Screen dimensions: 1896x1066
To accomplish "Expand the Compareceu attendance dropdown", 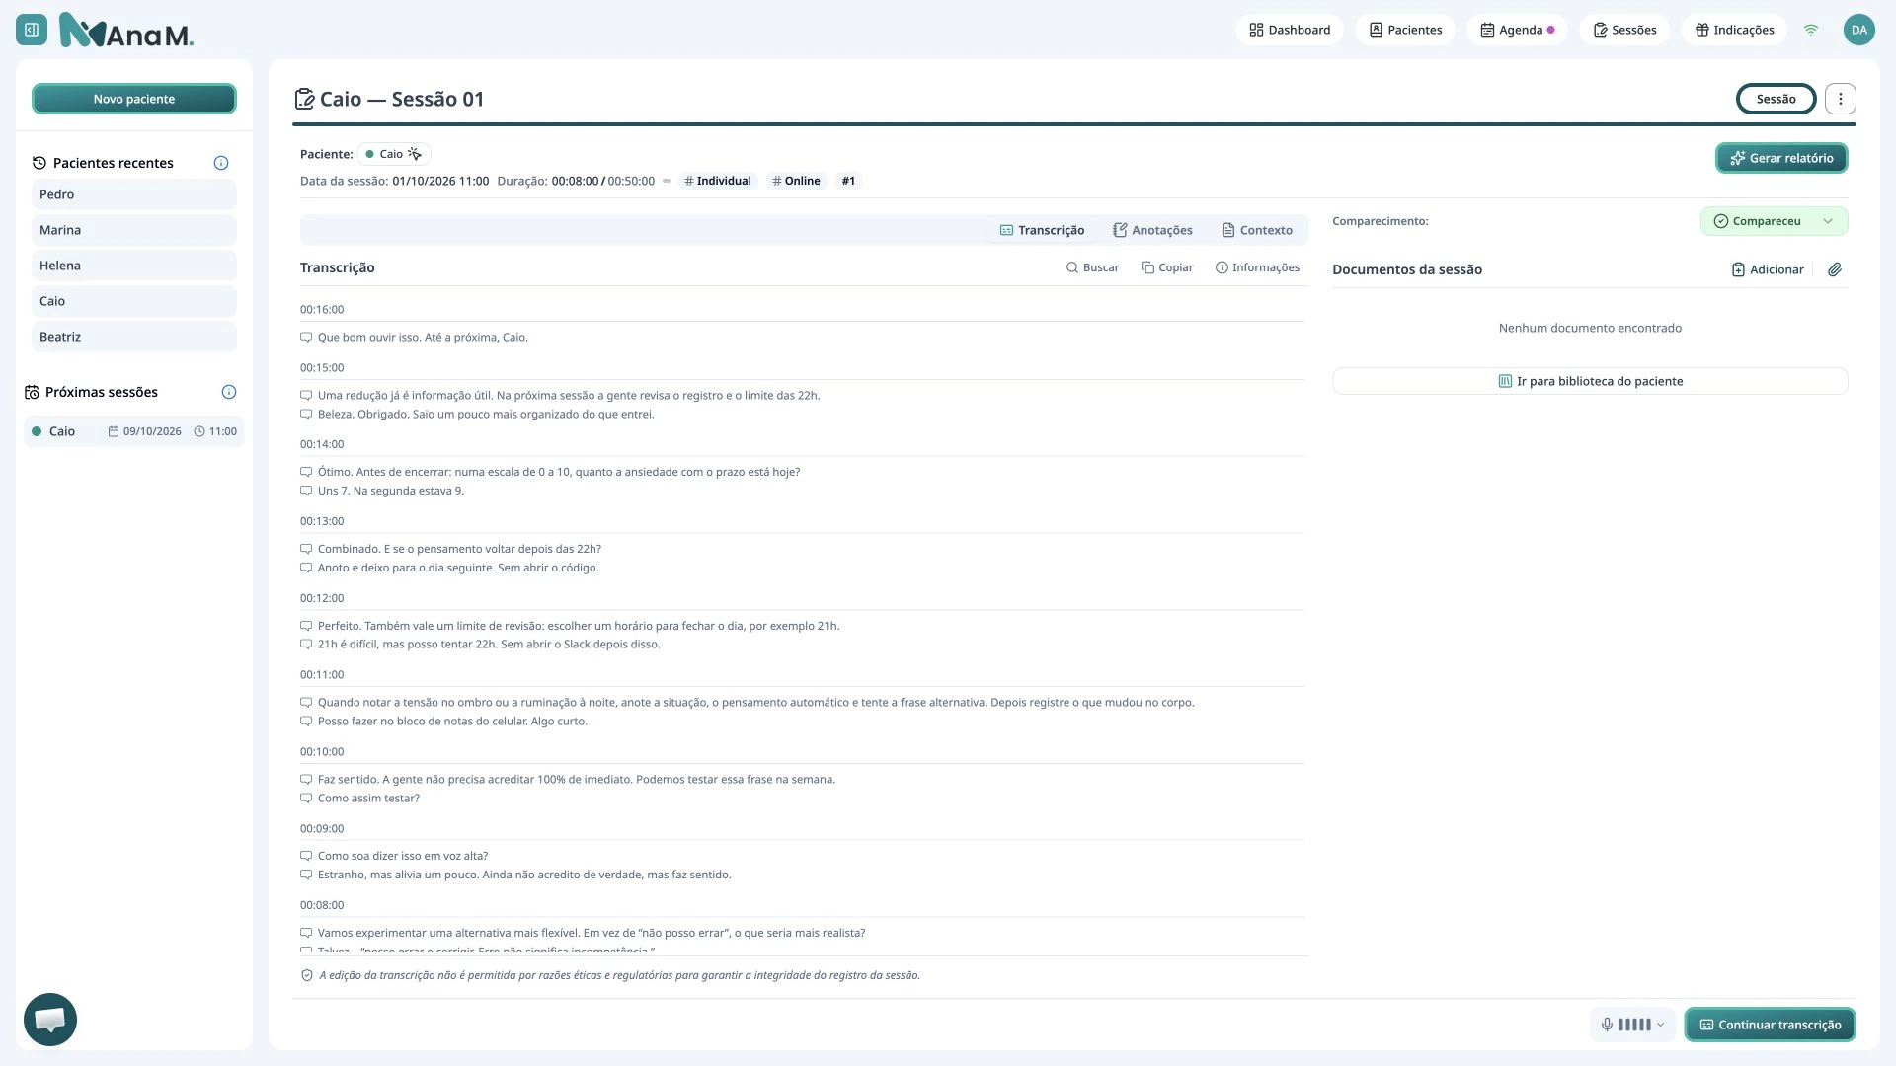I will pos(1774,221).
